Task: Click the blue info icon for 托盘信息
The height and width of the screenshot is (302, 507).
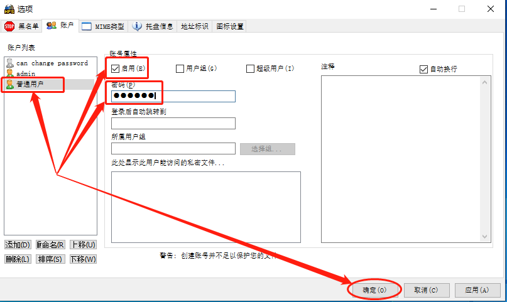Action: (137, 26)
